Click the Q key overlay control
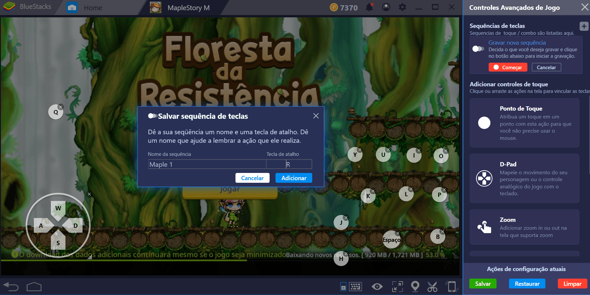This screenshot has width=590, height=295. (x=56, y=112)
